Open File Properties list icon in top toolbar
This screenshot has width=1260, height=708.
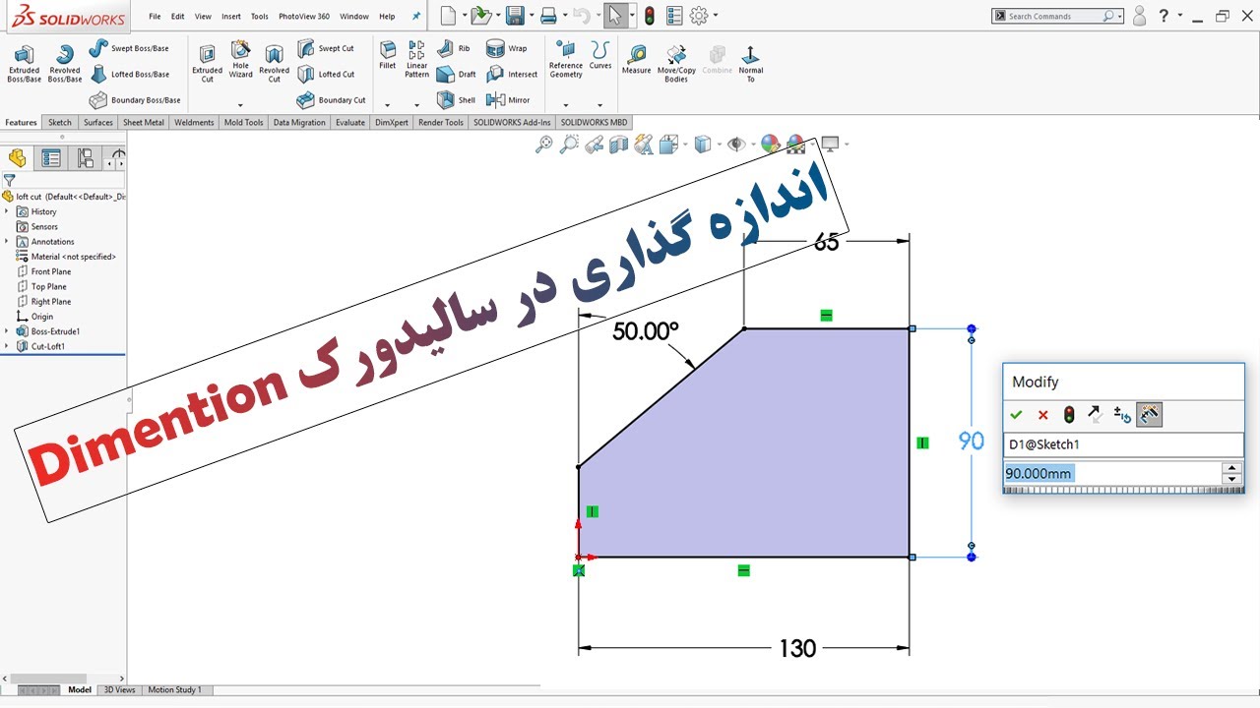674,15
